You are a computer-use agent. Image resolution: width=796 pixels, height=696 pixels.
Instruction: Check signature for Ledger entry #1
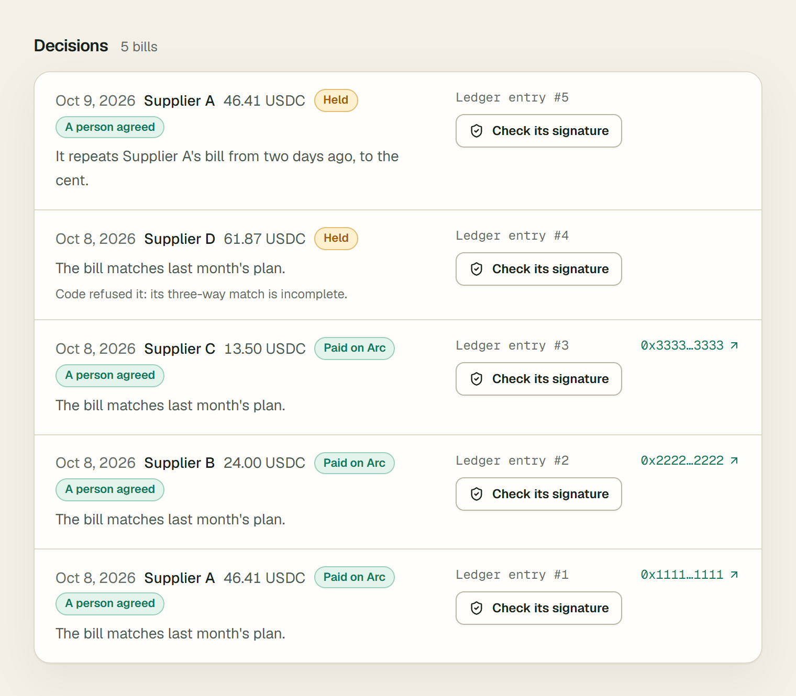(539, 608)
